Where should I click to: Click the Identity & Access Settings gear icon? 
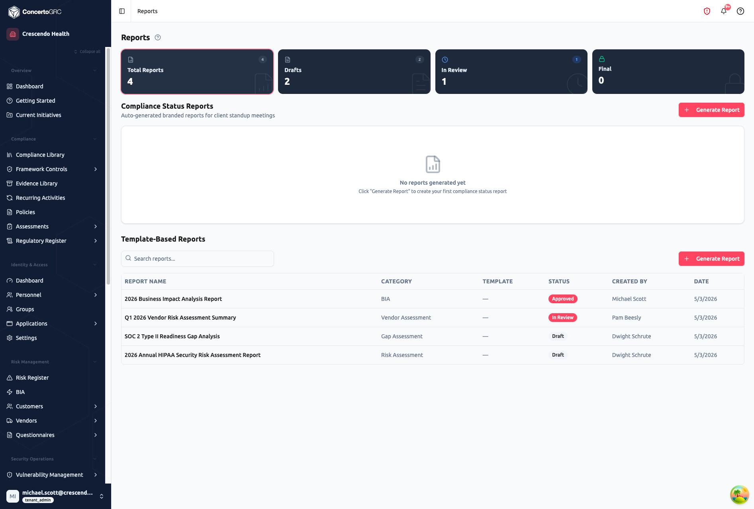coord(10,338)
